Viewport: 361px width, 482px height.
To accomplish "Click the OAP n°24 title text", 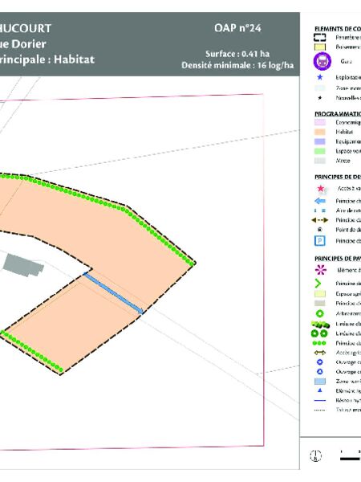I will click(x=238, y=28).
